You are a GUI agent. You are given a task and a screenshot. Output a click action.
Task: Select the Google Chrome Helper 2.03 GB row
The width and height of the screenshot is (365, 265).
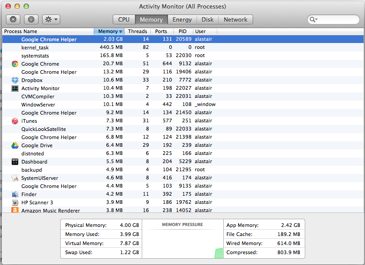pos(183,39)
